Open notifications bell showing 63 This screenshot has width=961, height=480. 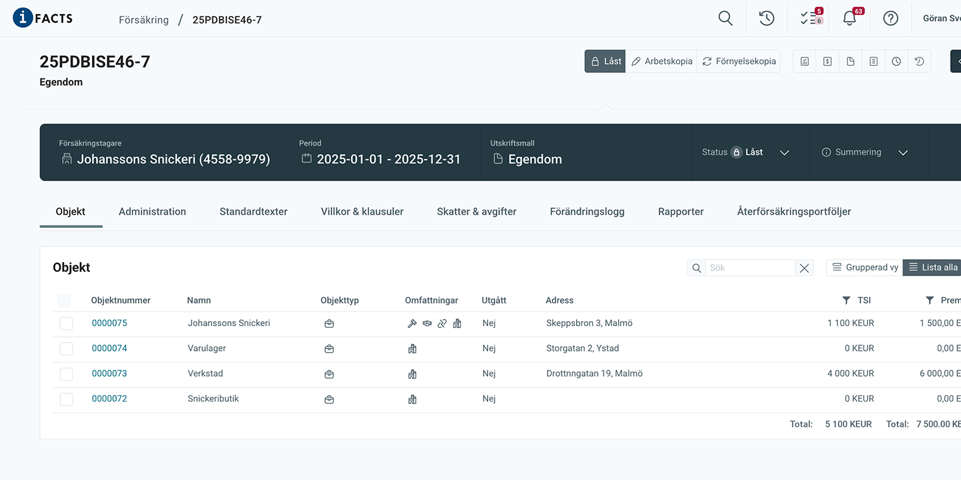[850, 18]
